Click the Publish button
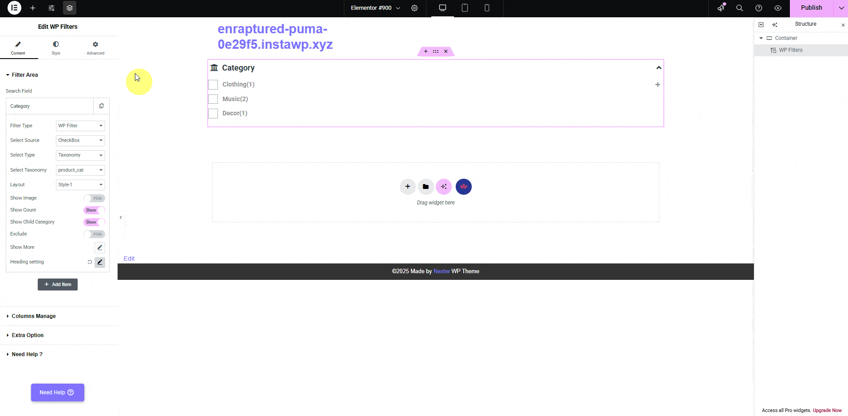The height and width of the screenshot is (416, 848). point(811,8)
